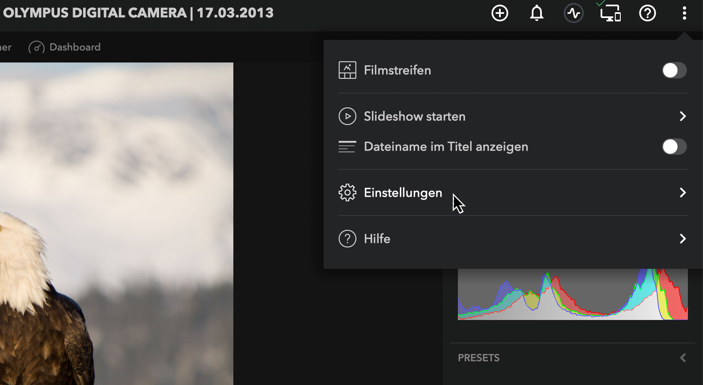This screenshot has width=703, height=385.
Task: Open the help question mark in top bar
Action: [x=647, y=13]
